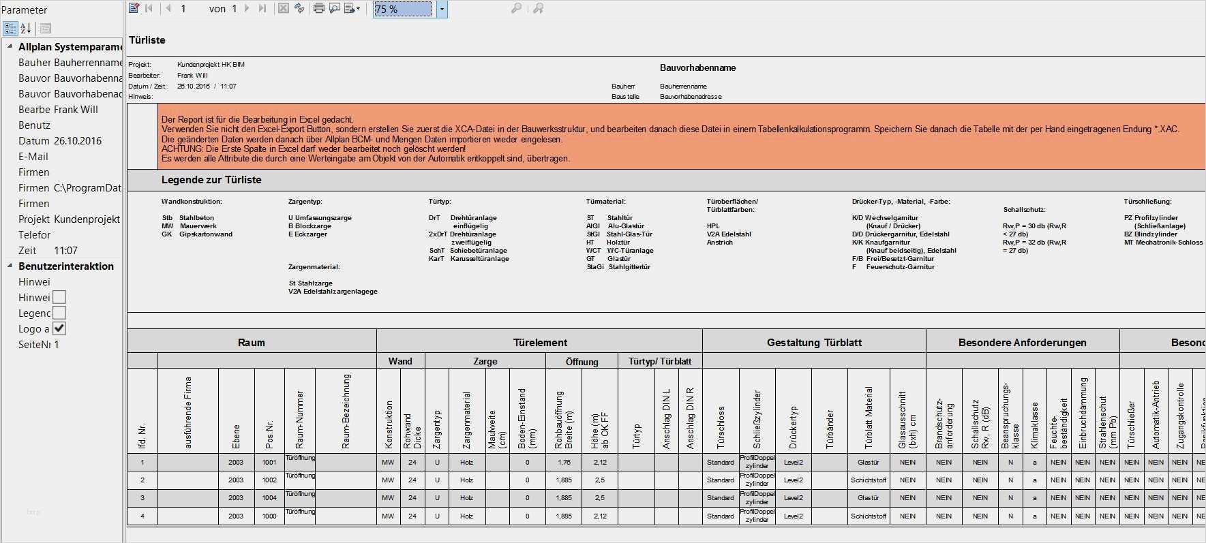This screenshot has height=543, width=1206.
Task: Collapse the Benutzerinteraktion group
Action: (x=10, y=266)
